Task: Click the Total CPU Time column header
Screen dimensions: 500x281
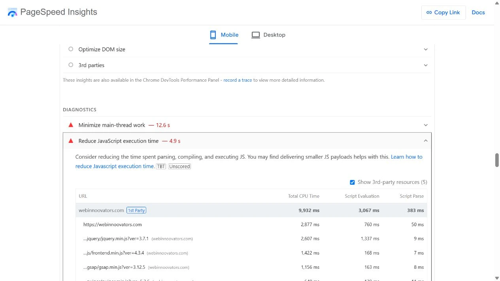Action: [304, 196]
